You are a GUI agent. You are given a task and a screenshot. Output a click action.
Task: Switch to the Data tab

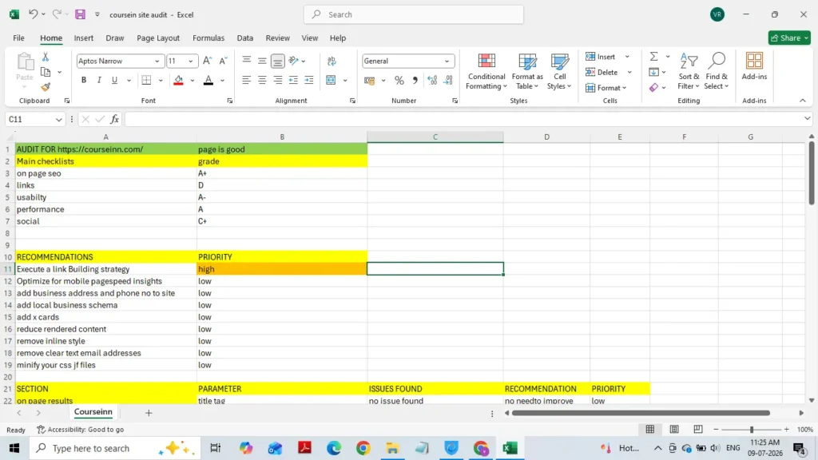244,38
